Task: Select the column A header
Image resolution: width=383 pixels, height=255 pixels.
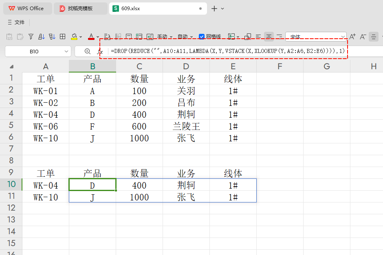Action: tap(46, 66)
